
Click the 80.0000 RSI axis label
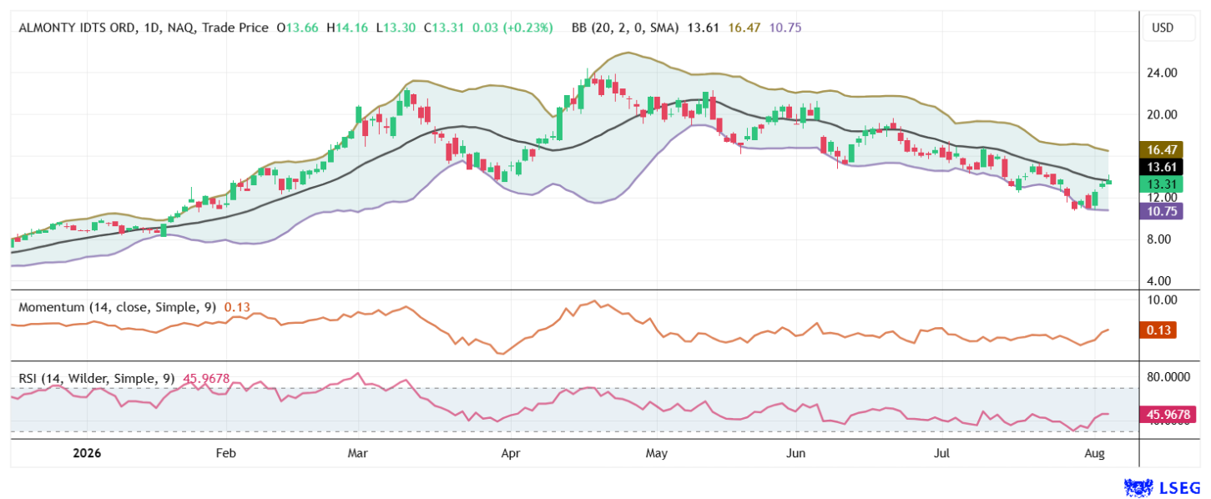pos(1168,377)
